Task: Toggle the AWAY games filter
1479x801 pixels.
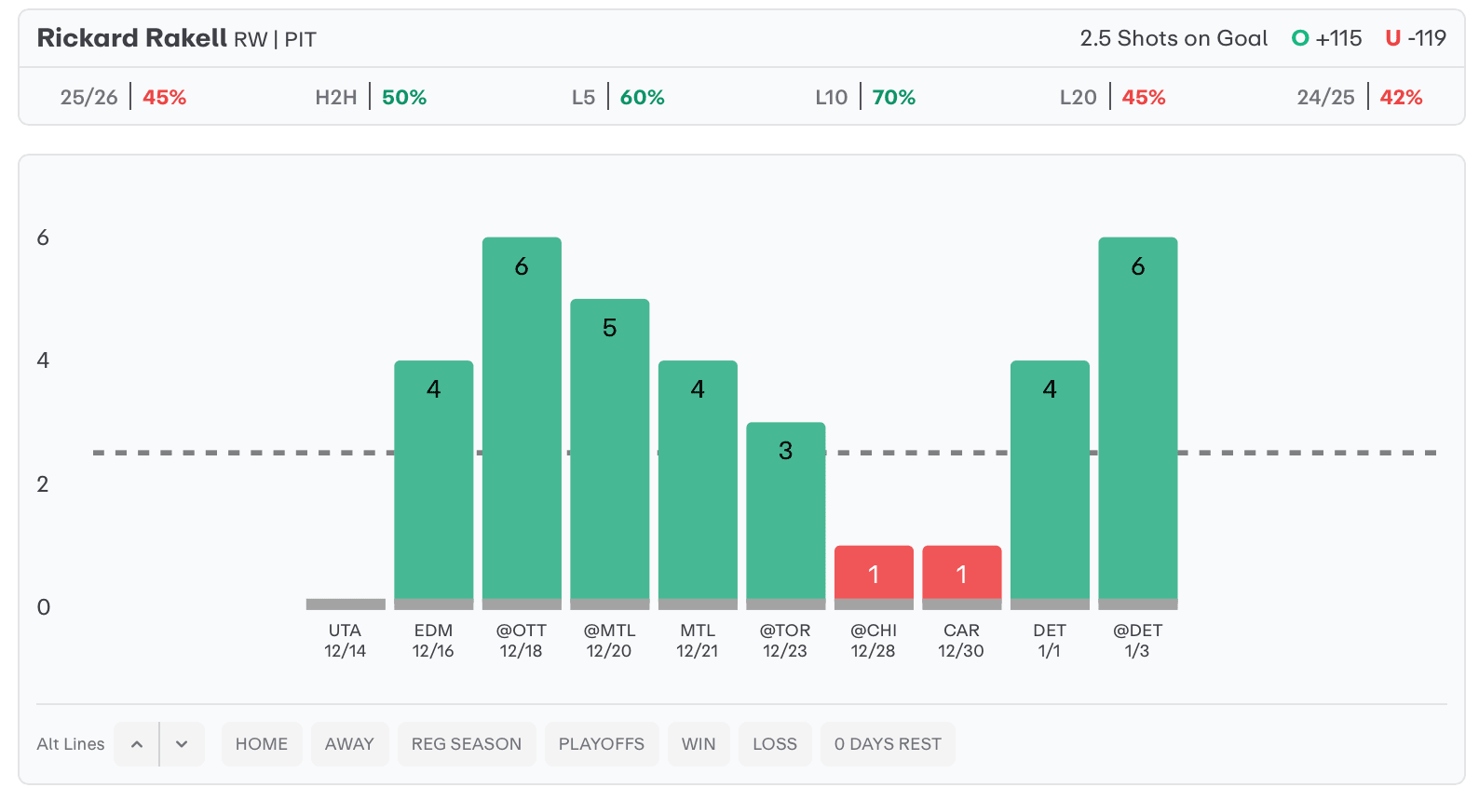Action: pos(349,744)
